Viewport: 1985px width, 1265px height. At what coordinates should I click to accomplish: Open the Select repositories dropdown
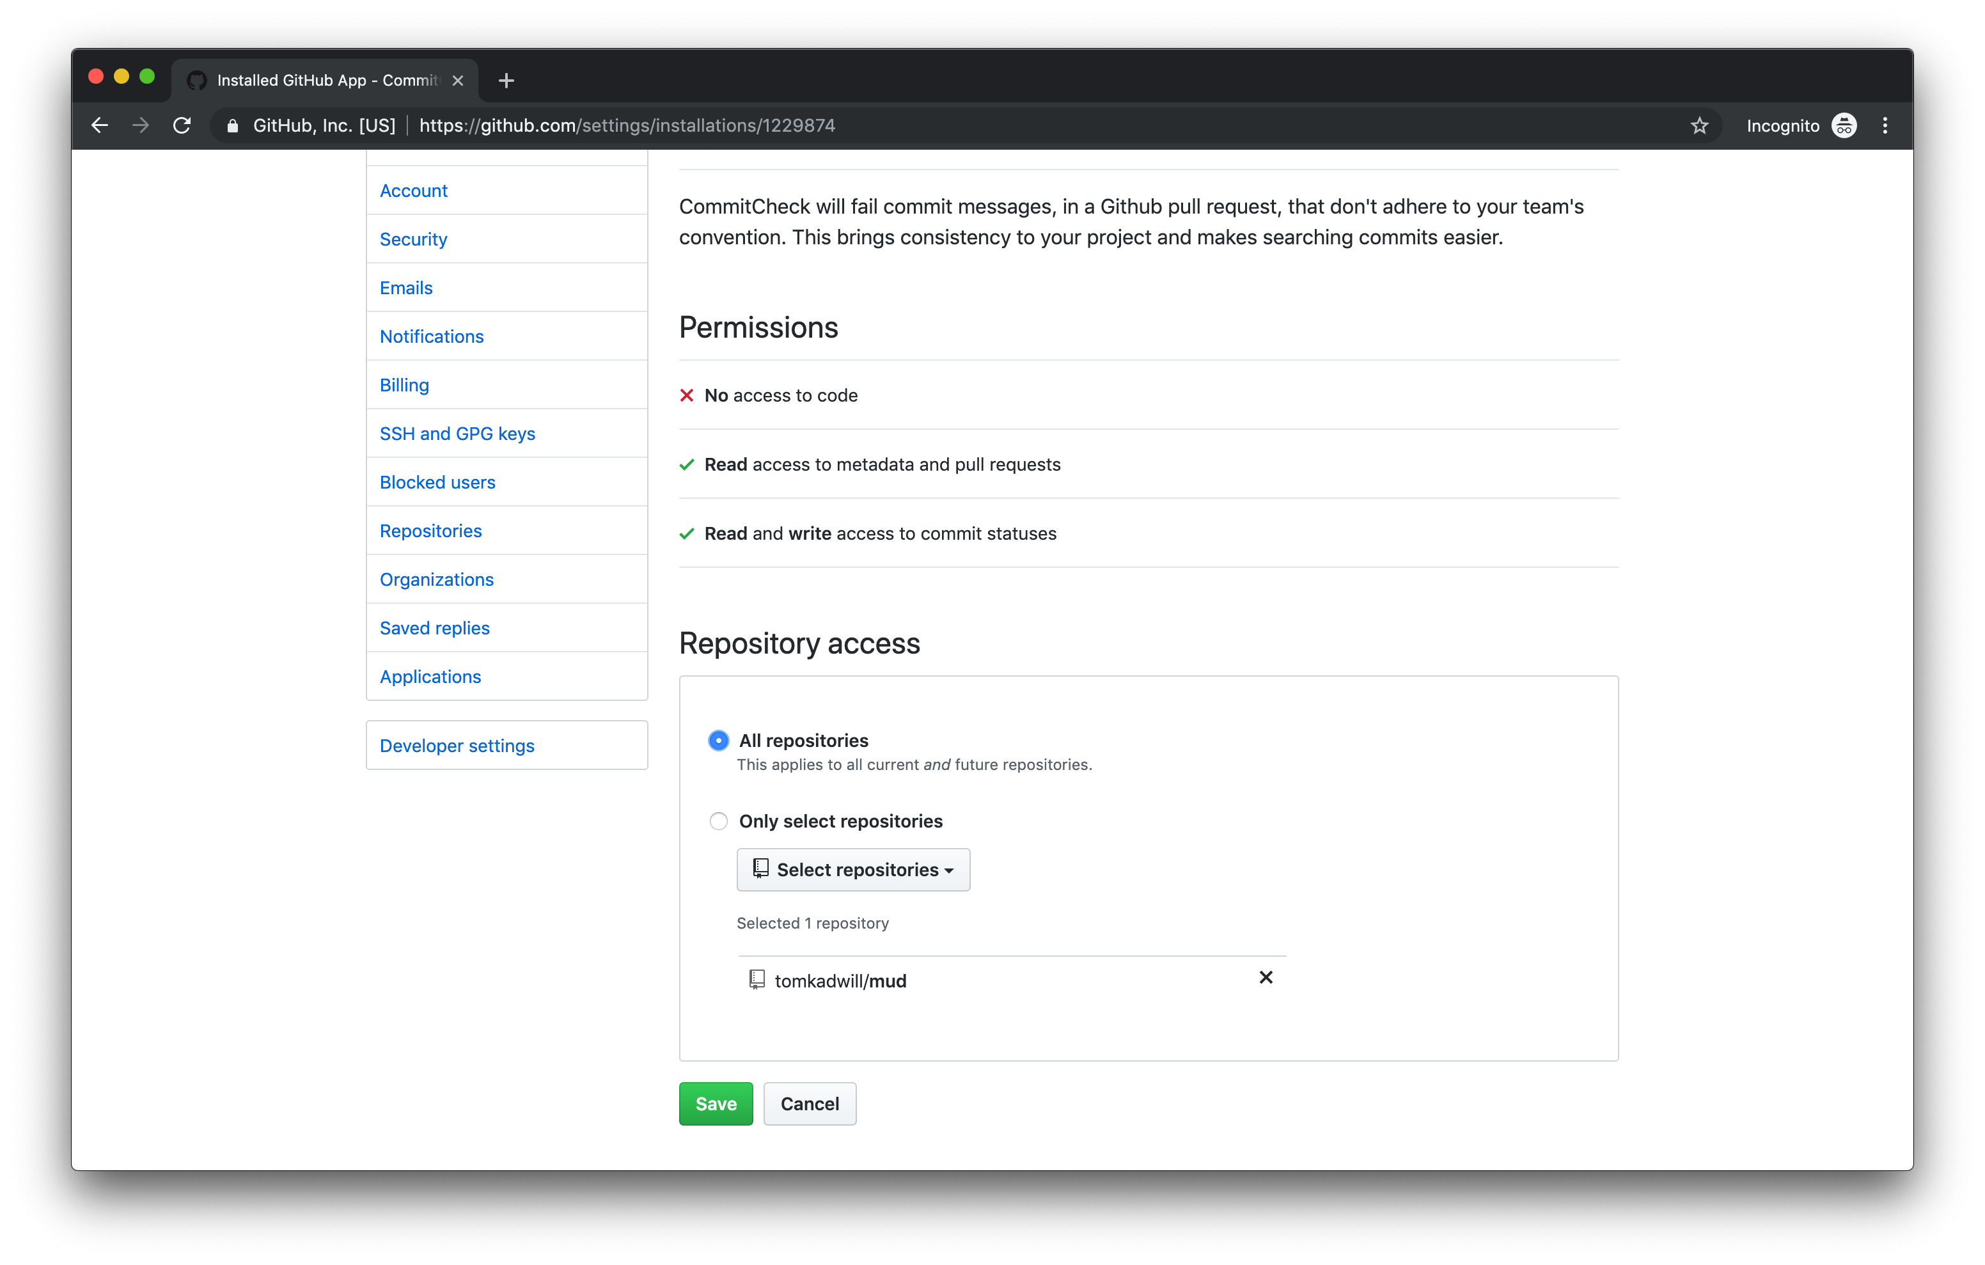(x=853, y=869)
